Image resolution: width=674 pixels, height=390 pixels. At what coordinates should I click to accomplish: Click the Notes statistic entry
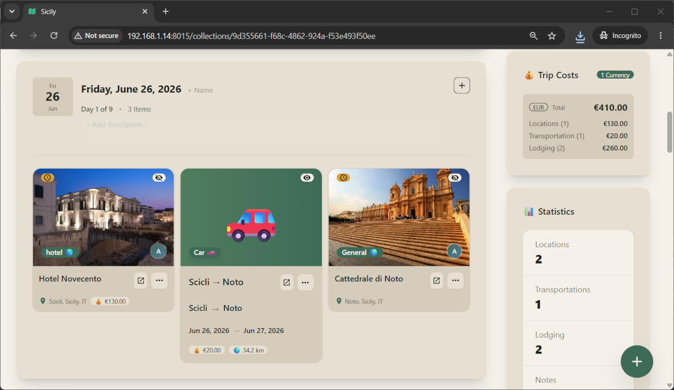coord(578,378)
